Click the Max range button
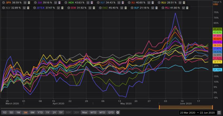Screen dimensions: 223x116 pyautogui.click(x=85, y=113)
